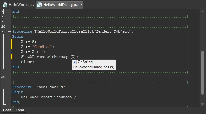Click the vertical scrollbar thumb

coord(203,72)
